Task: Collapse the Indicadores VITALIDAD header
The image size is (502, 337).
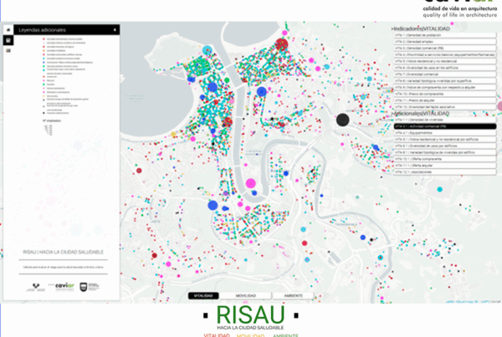Action: pyautogui.click(x=420, y=28)
